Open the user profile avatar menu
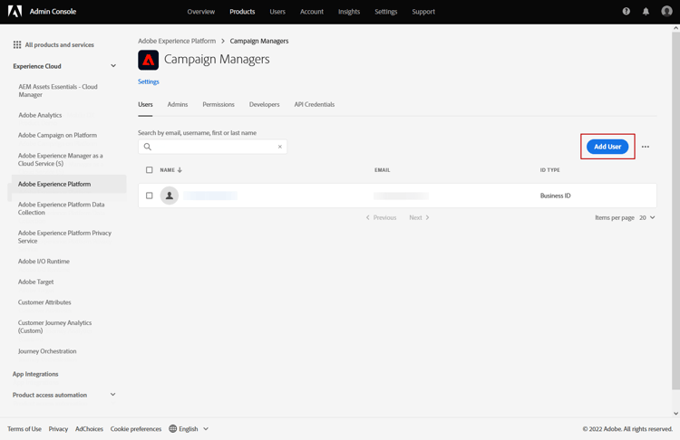The image size is (680, 440). pos(666,11)
